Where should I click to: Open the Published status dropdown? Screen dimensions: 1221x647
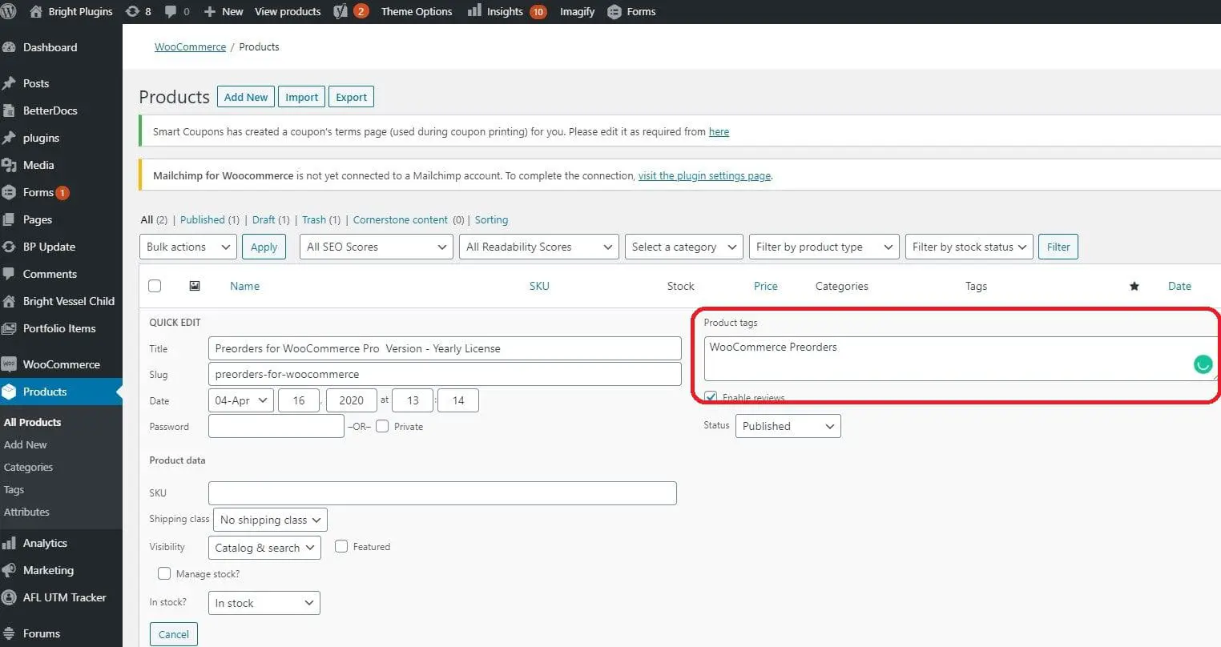pos(787,426)
